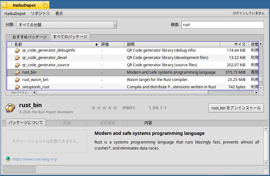Screen dimensions: 270x176
Task: Click the 742 bytes size cell
Action: [x=237, y=87]
